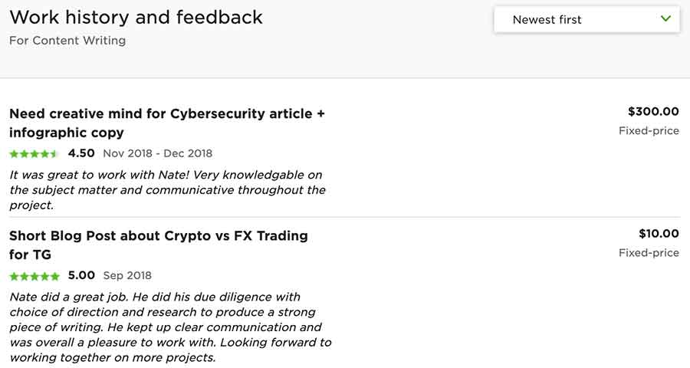Click the 5.00 rating score

81,276
